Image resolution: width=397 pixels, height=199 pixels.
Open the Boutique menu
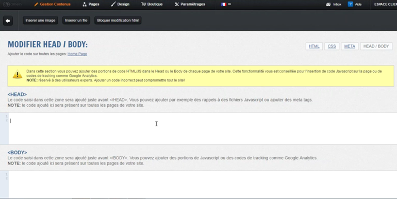(x=152, y=4)
